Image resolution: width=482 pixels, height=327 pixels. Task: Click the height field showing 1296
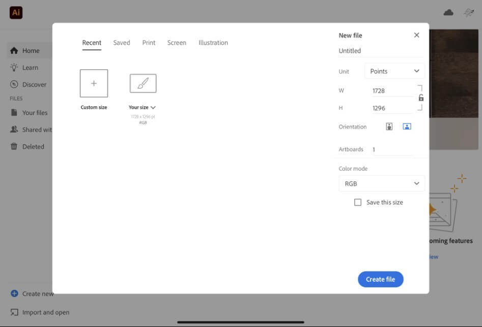(x=392, y=108)
